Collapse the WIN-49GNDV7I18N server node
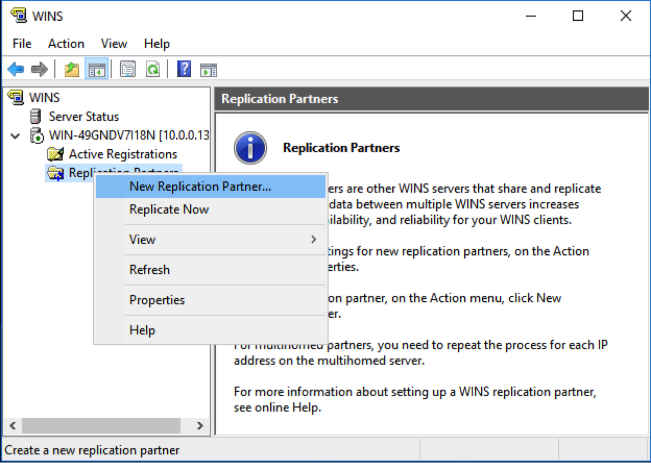 pyautogui.click(x=16, y=135)
